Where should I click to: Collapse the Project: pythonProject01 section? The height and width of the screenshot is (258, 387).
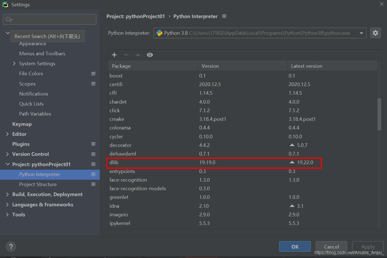[x=8, y=164]
